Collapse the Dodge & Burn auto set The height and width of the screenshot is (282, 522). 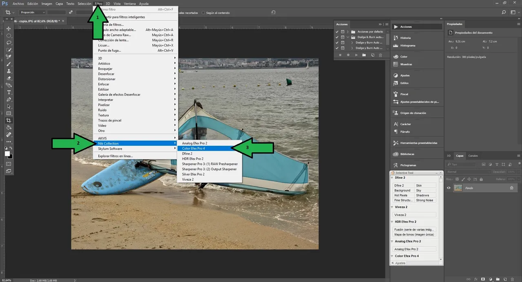click(348, 37)
